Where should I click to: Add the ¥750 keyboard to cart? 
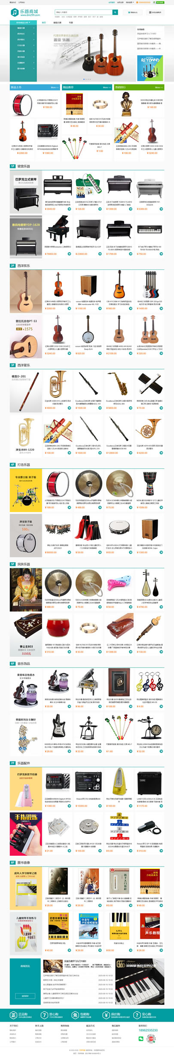pyautogui.click(x=162, y=254)
